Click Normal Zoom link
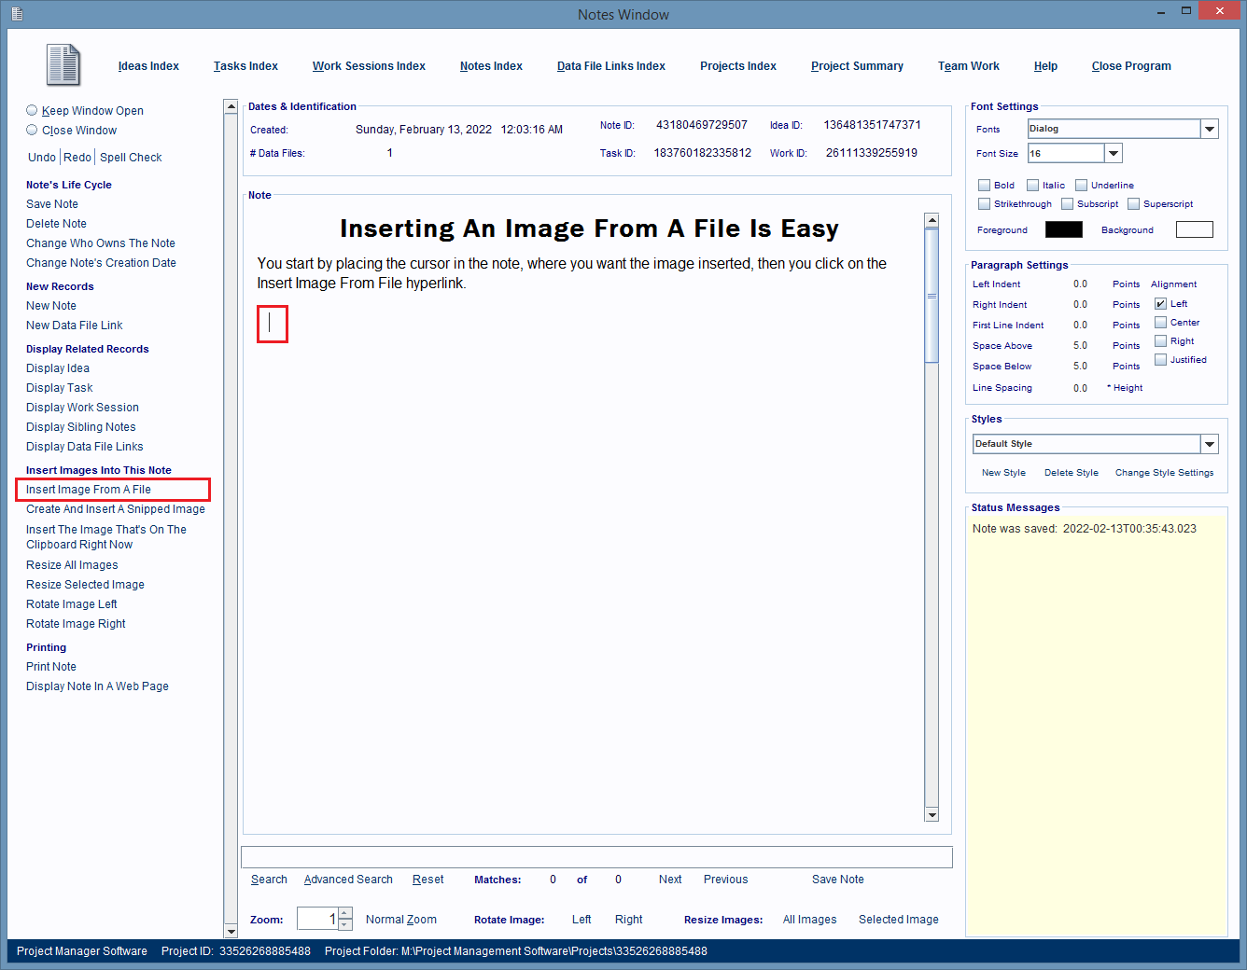This screenshot has width=1247, height=970. click(x=401, y=920)
